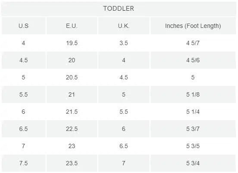Click the TODDLER table title

119,9
